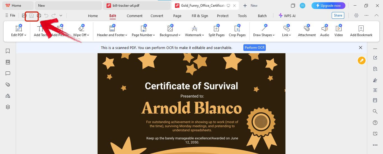Open the Tools tab
The height and width of the screenshot is (154, 383).
242,16
